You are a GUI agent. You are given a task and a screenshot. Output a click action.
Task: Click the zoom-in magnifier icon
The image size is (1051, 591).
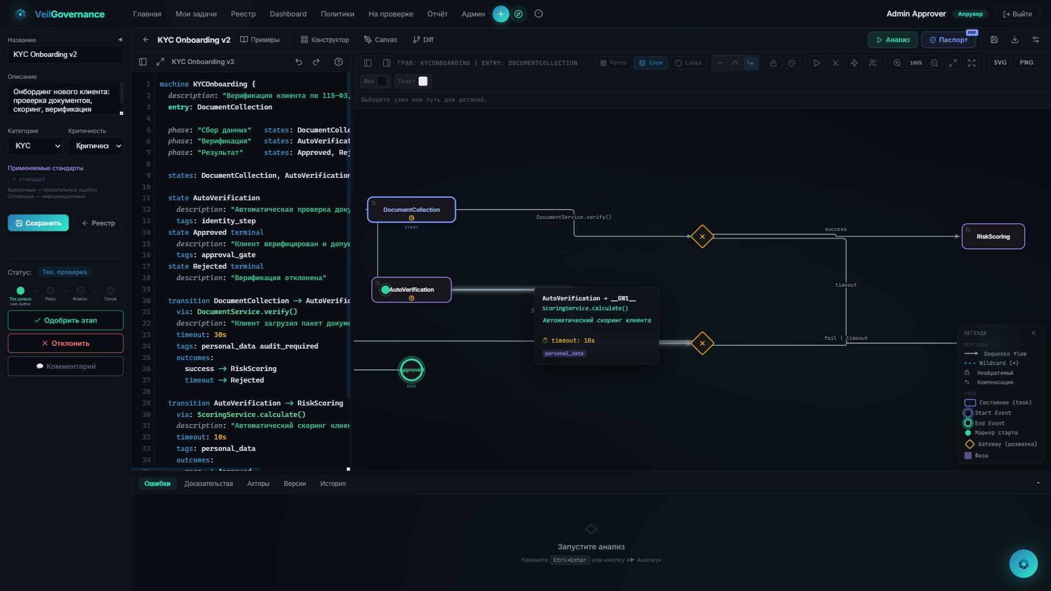[x=897, y=62]
